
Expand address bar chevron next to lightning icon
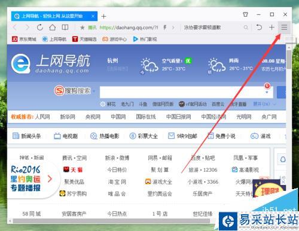tap(173, 28)
